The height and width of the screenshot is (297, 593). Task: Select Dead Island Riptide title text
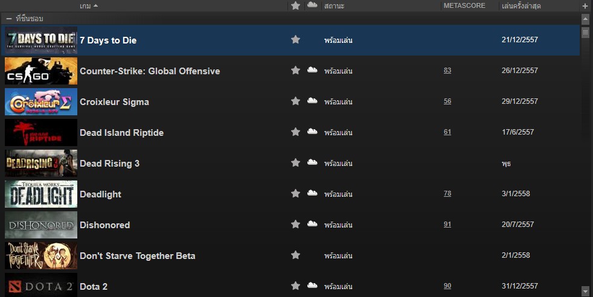point(122,133)
